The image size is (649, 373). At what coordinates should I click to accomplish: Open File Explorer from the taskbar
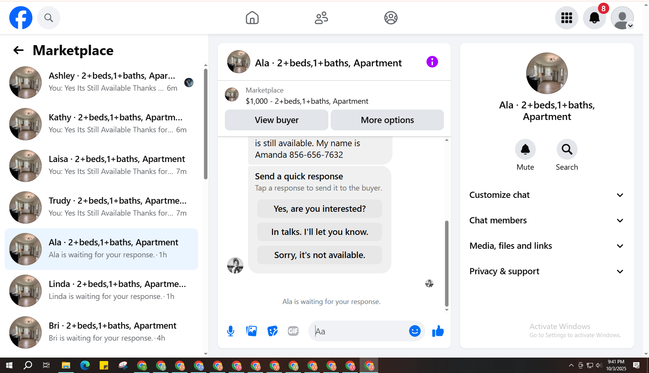pos(66,365)
